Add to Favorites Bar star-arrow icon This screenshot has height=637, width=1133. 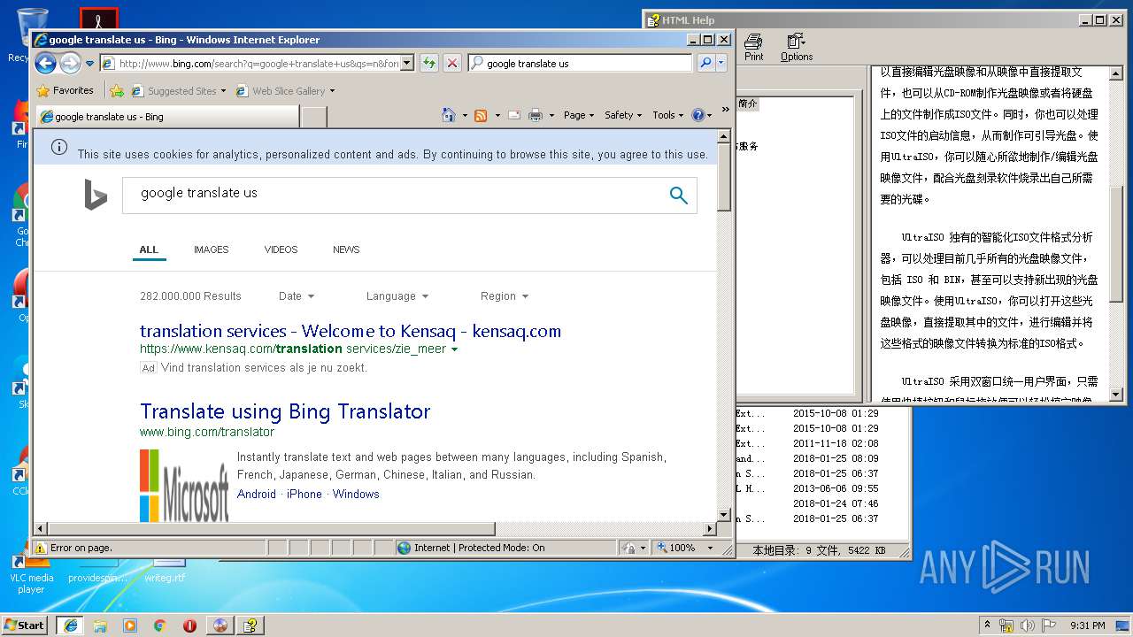116,90
